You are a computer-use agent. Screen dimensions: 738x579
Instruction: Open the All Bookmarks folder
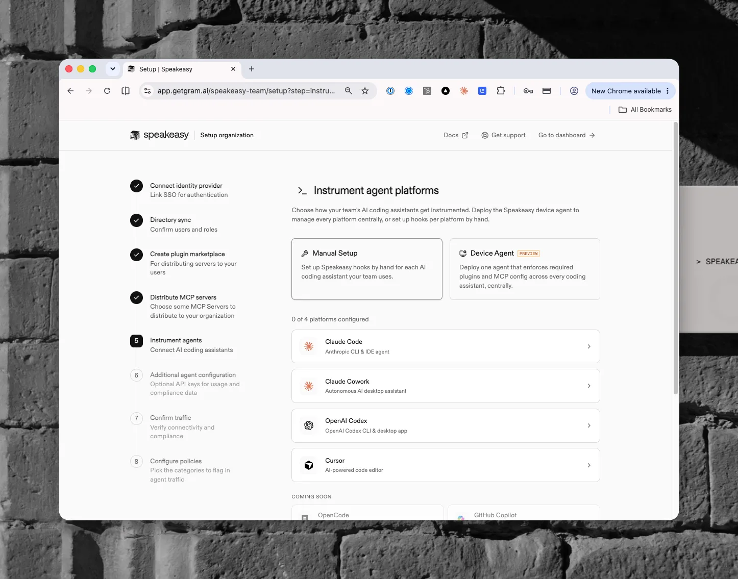[x=645, y=110]
